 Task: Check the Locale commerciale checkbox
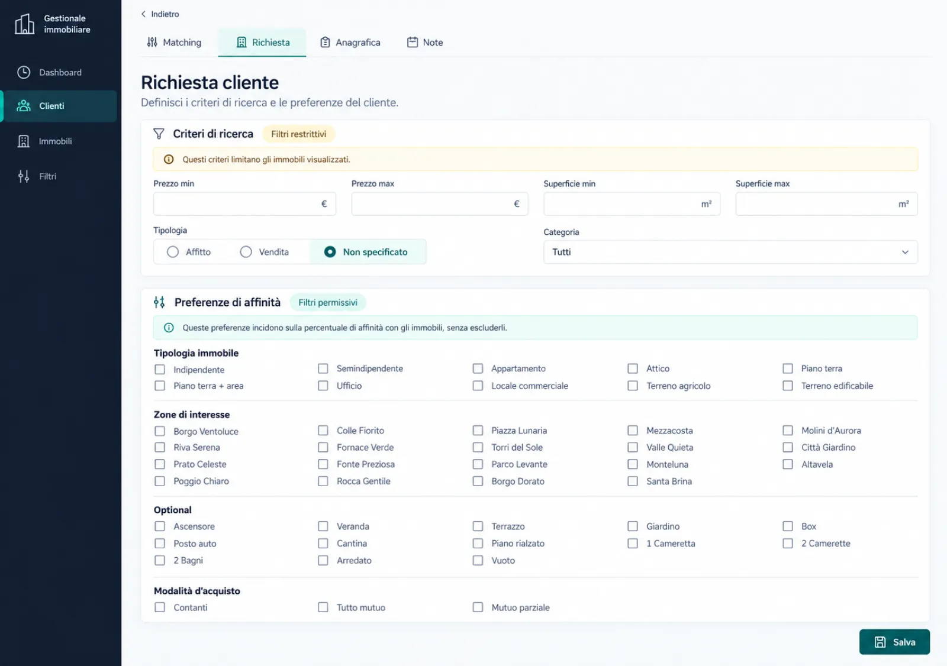[x=478, y=386]
